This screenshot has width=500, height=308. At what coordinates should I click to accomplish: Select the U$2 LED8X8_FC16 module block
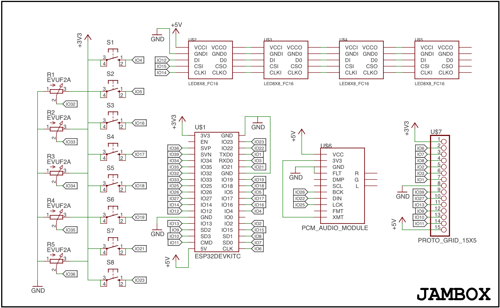pyautogui.click(x=210, y=60)
